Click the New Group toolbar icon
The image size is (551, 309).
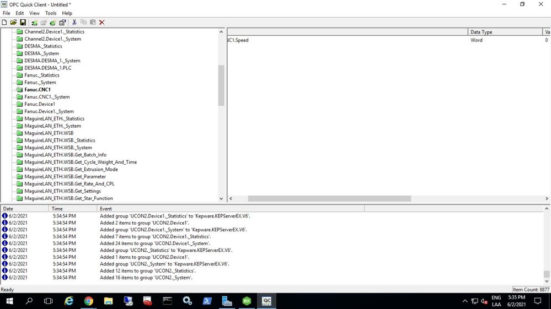44,23
